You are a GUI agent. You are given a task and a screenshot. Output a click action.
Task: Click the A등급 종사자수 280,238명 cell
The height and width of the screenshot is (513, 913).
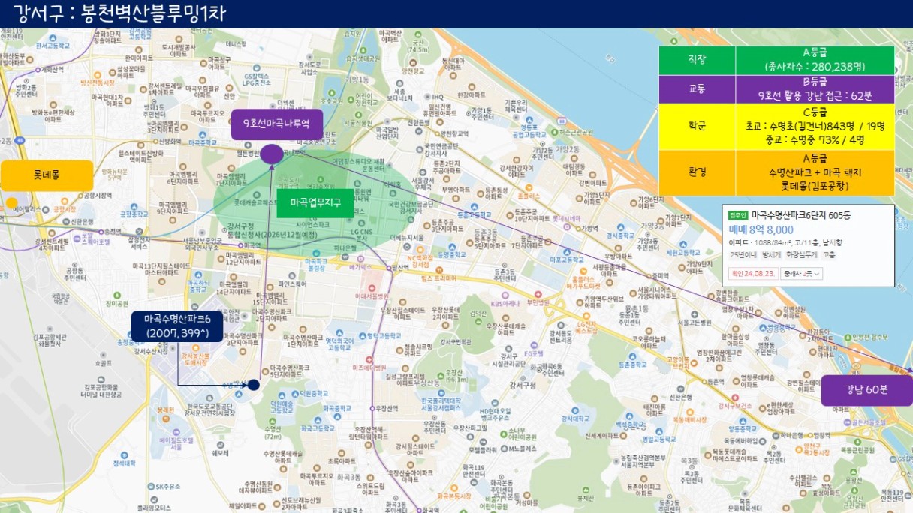[815, 61]
